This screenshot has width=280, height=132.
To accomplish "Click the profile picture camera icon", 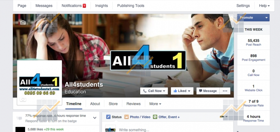I will pyautogui.click(x=23, y=99).
